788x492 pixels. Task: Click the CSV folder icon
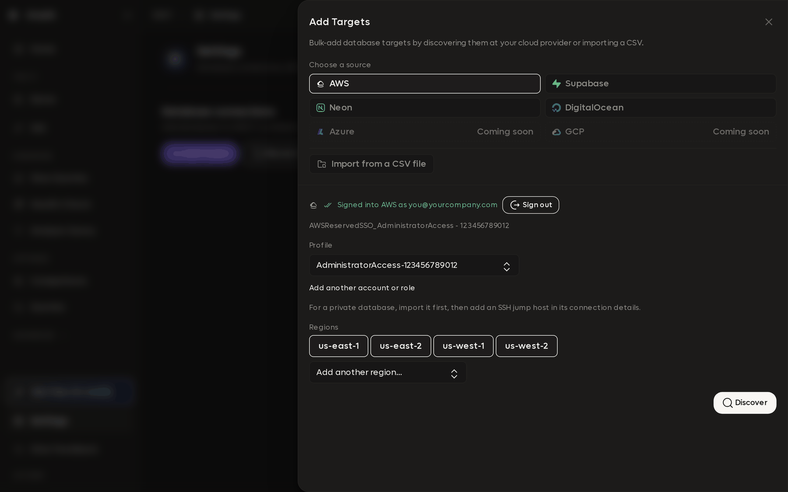click(322, 164)
